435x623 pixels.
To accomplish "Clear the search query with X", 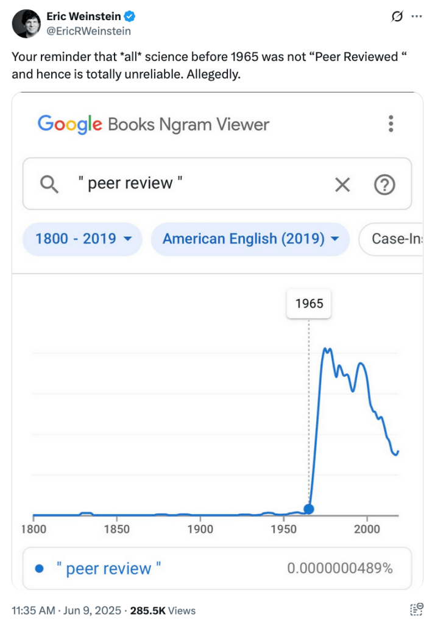I will (343, 185).
